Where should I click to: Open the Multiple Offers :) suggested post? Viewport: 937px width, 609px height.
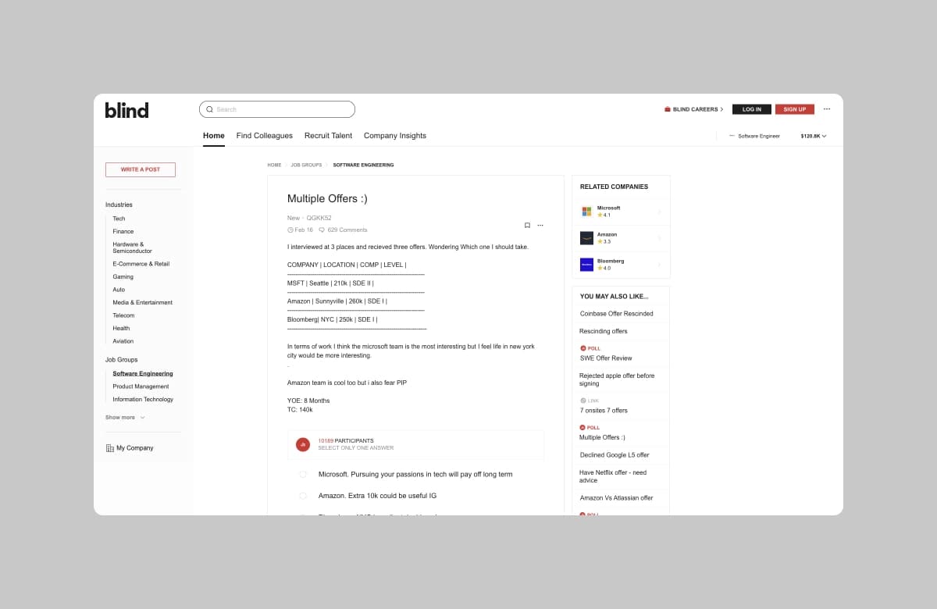[602, 437]
